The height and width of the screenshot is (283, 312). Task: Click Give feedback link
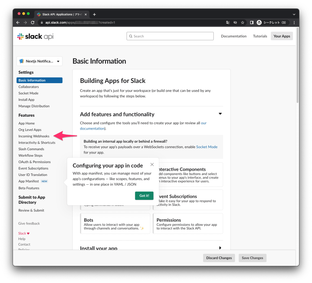(x=29, y=223)
